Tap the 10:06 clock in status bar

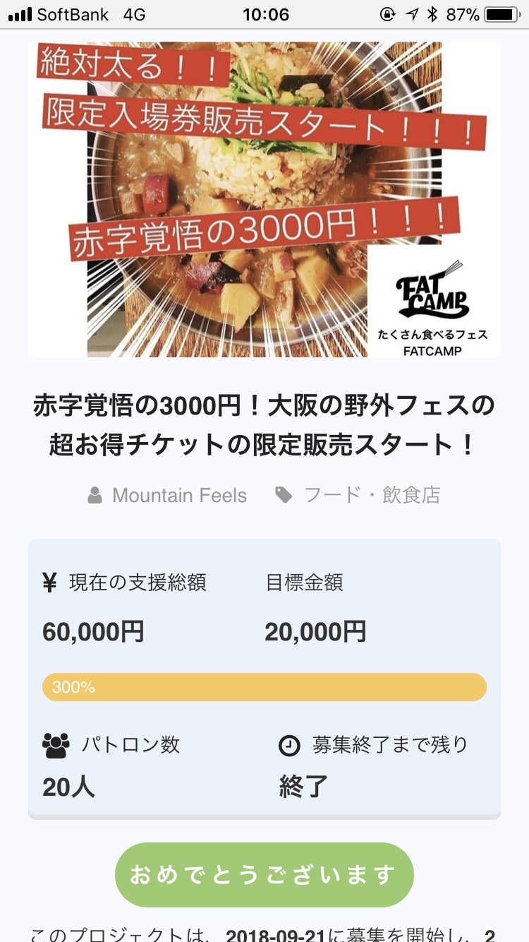click(x=266, y=14)
